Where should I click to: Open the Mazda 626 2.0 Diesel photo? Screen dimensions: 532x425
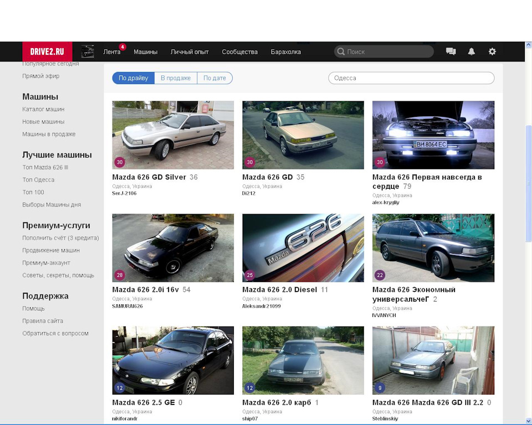click(x=303, y=248)
